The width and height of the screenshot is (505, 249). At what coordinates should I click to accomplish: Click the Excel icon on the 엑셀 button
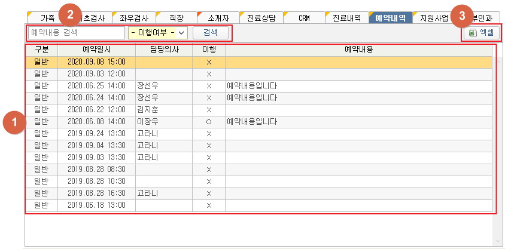click(472, 33)
